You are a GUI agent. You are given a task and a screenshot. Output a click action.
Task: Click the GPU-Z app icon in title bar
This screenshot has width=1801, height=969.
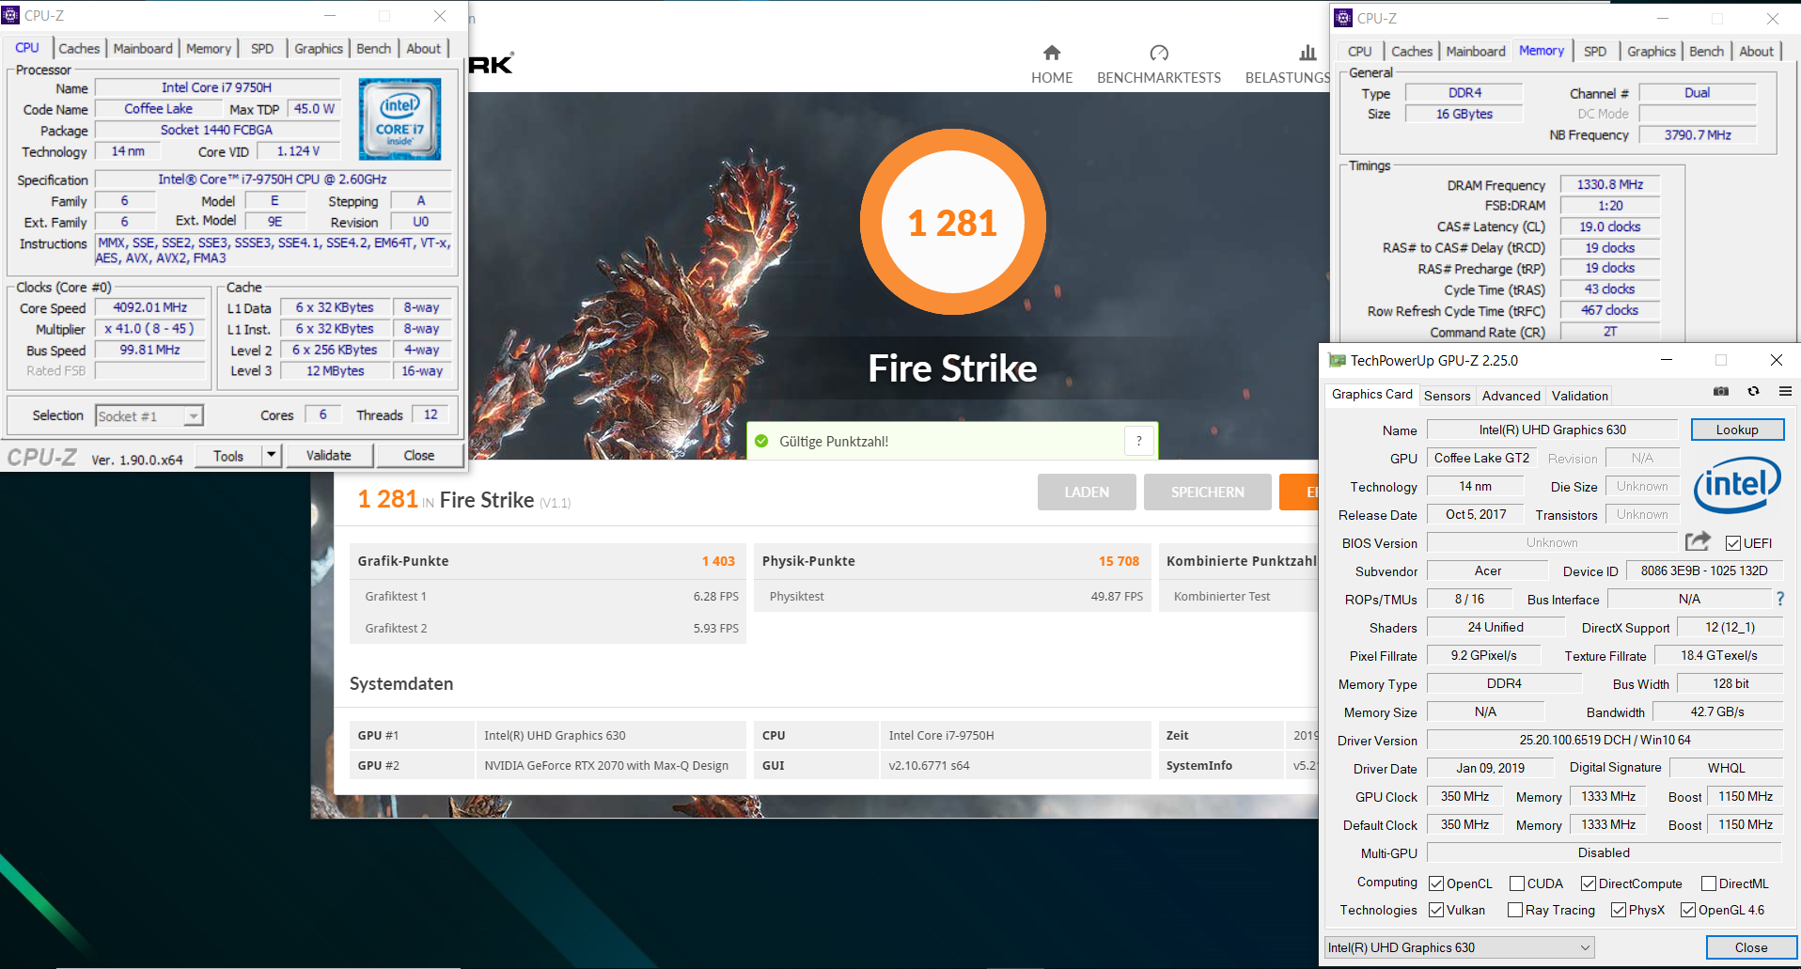pyautogui.click(x=1337, y=360)
